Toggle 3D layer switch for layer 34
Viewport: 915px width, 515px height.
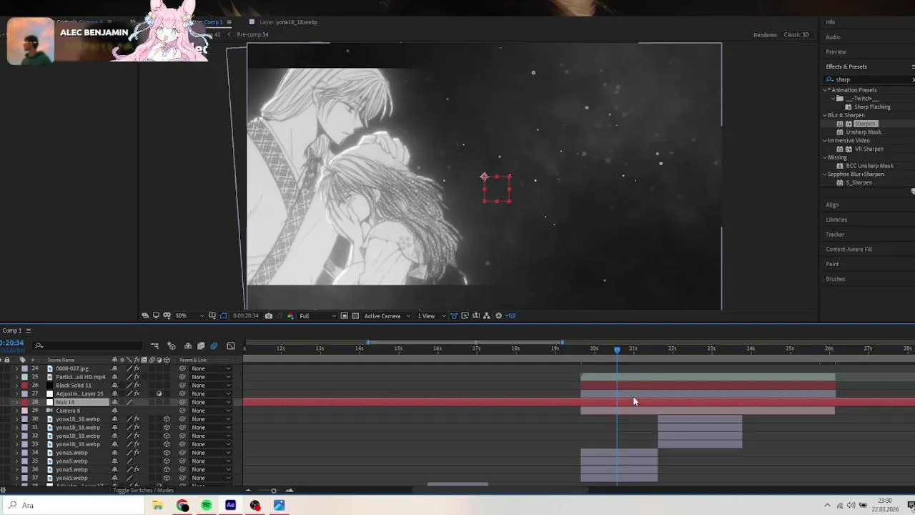(x=167, y=453)
